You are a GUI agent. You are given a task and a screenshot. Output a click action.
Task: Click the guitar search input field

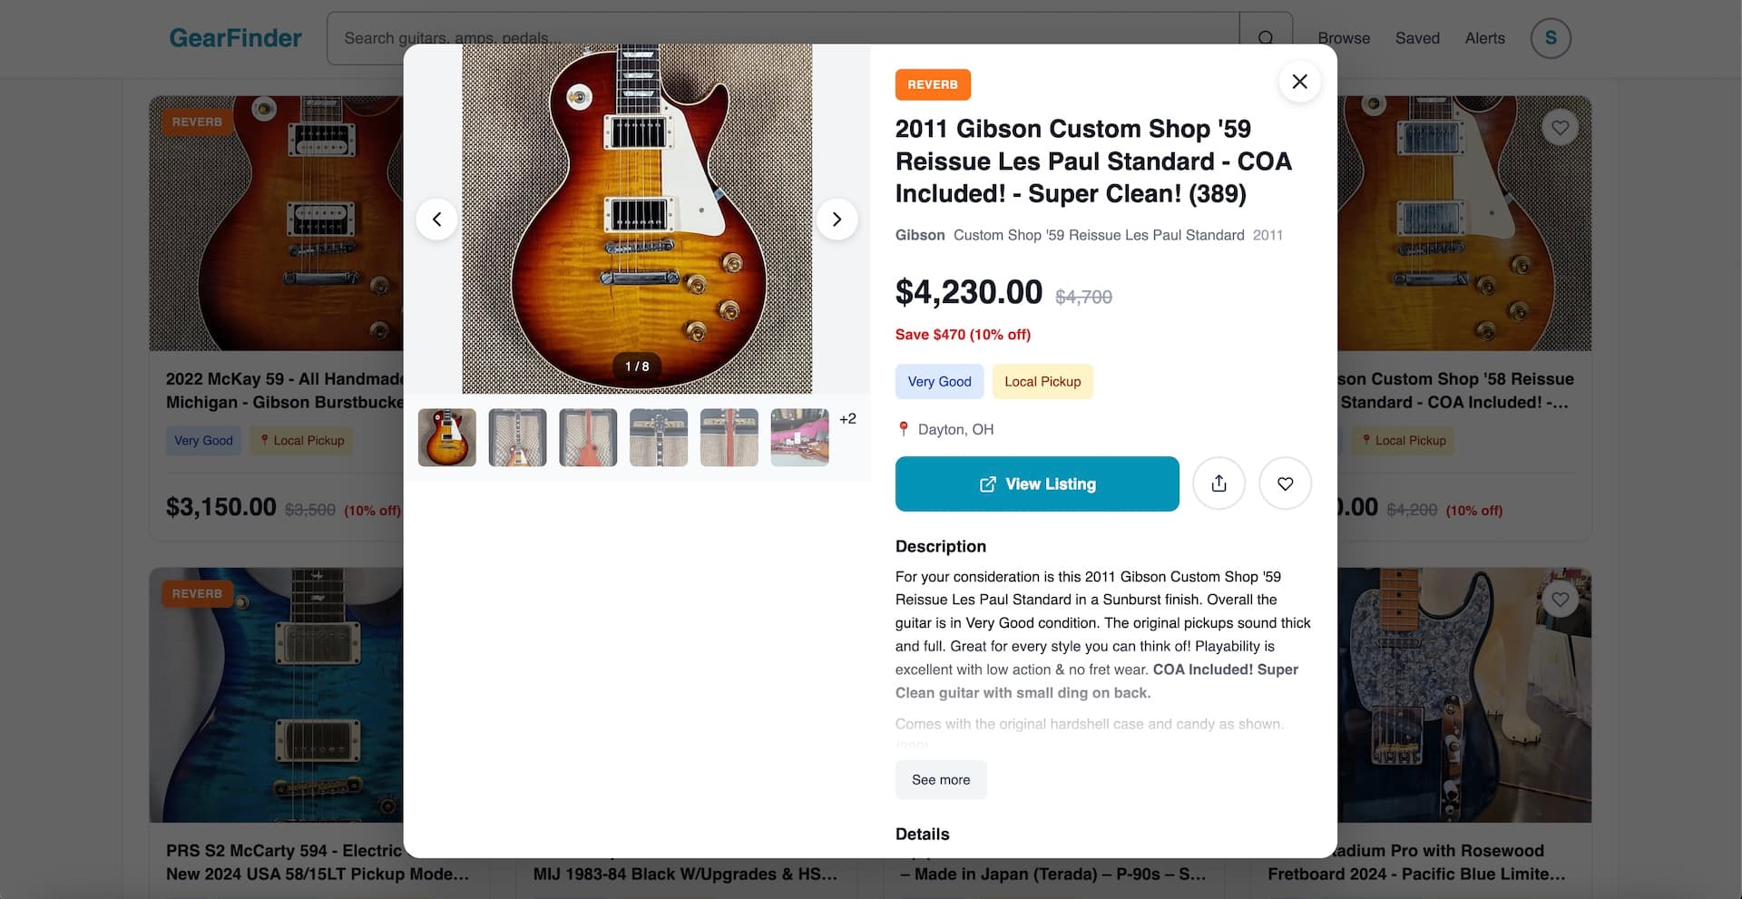tap(780, 38)
